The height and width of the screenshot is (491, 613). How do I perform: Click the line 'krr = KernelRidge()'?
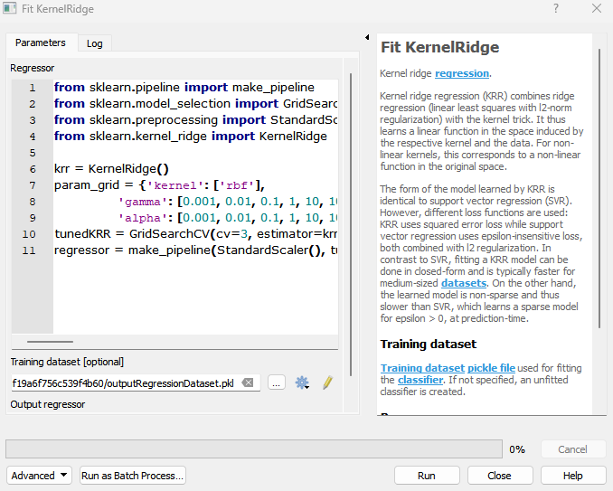[x=111, y=169]
